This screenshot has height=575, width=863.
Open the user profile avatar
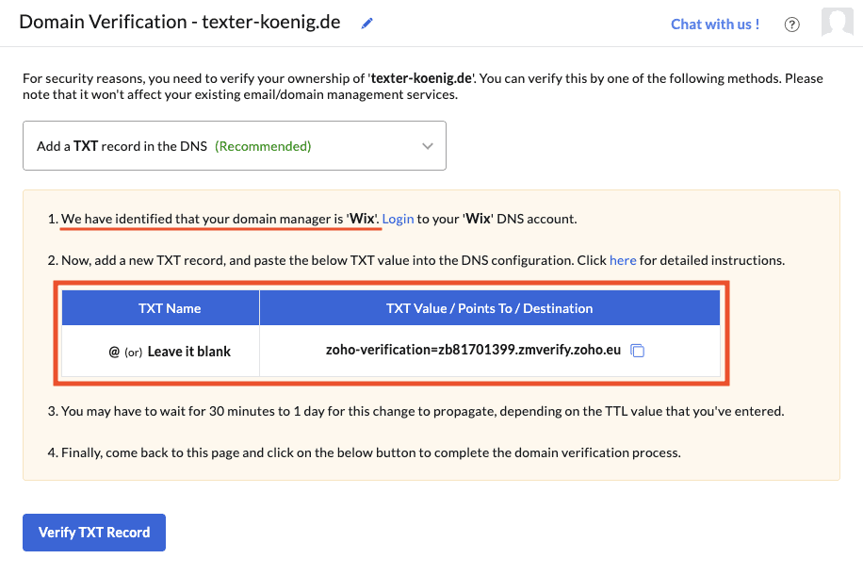(838, 22)
